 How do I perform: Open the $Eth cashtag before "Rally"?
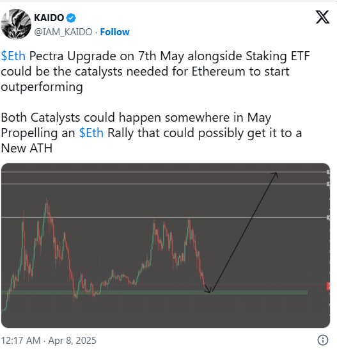[91, 133]
